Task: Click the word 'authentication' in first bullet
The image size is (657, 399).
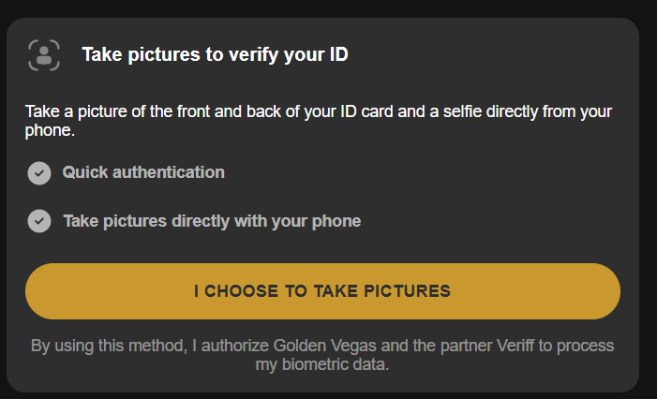Action: coord(169,172)
